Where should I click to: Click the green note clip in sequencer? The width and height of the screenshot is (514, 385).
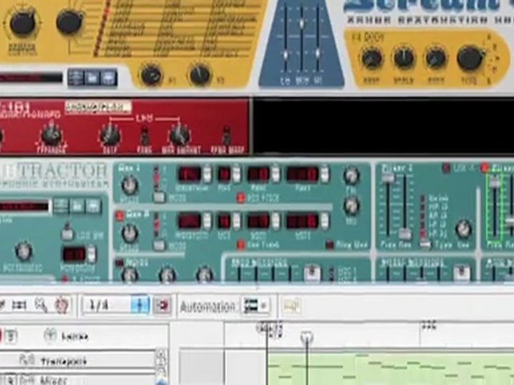[x=391, y=369]
